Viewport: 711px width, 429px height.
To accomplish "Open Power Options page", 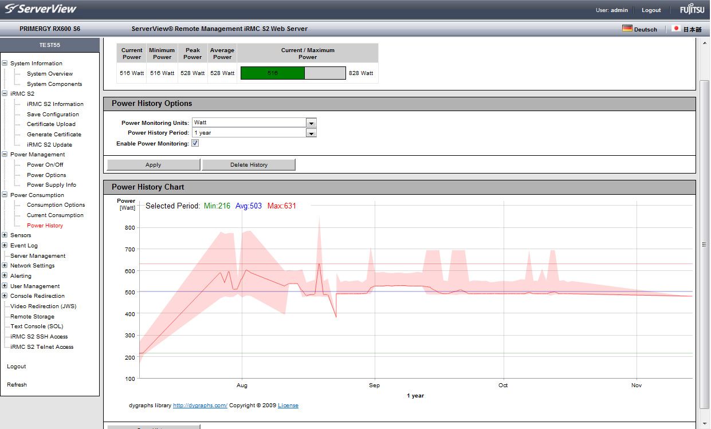I will 46,175.
